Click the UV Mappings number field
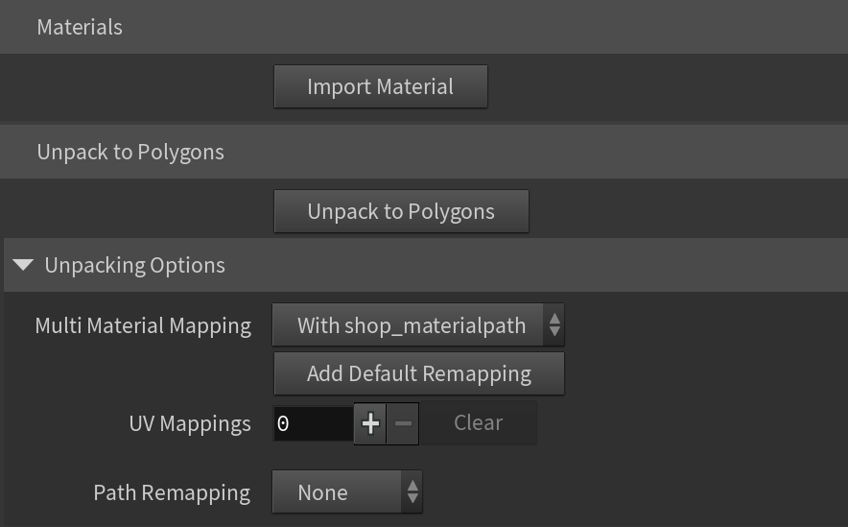The height and width of the screenshot is (527, 848). point(313,423)
